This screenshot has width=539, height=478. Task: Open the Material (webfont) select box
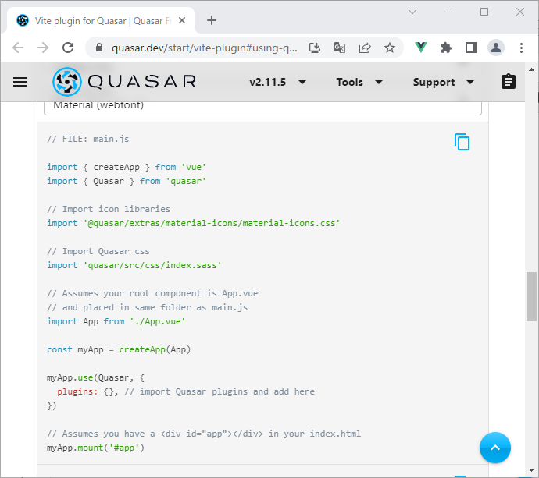[262, 108]
